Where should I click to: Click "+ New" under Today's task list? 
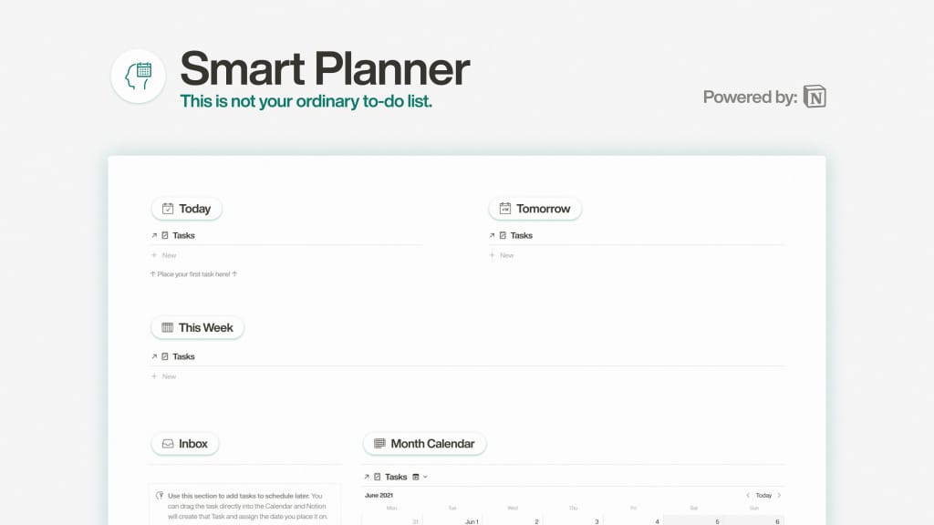tap(162, 255)
